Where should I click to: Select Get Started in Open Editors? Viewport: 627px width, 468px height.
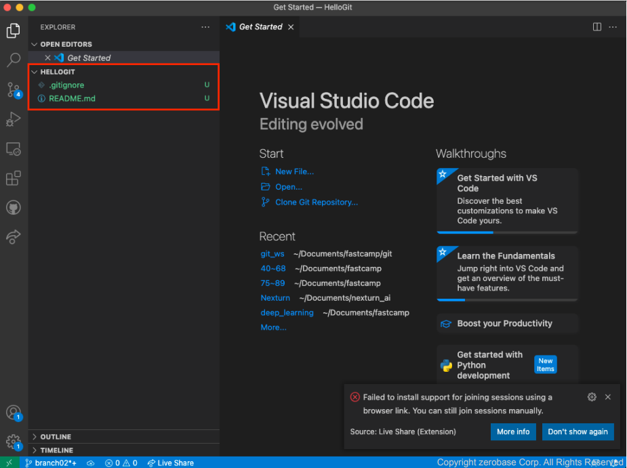(123, 58)
